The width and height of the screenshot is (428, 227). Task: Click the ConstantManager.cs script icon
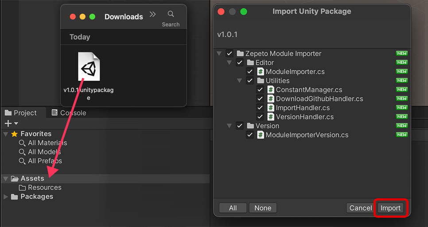271,90
